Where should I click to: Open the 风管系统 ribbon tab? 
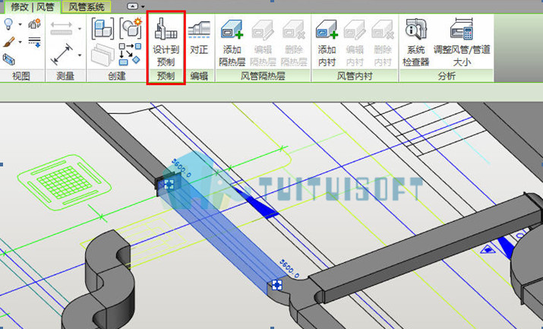point(87,7)
